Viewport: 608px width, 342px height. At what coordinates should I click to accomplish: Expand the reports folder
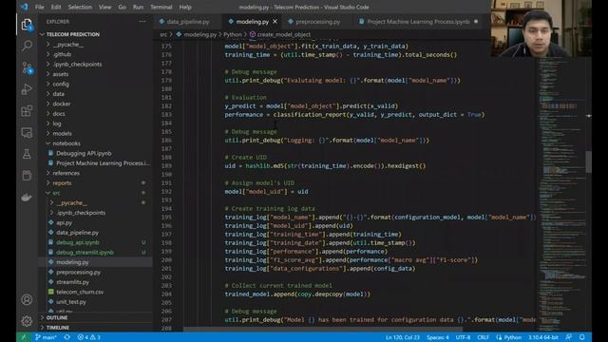point(62,183)
